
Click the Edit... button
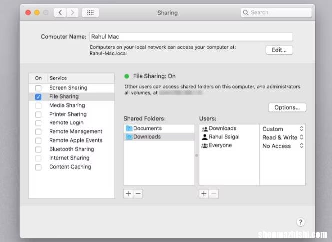pyautogui.click(x=279, y=50)
